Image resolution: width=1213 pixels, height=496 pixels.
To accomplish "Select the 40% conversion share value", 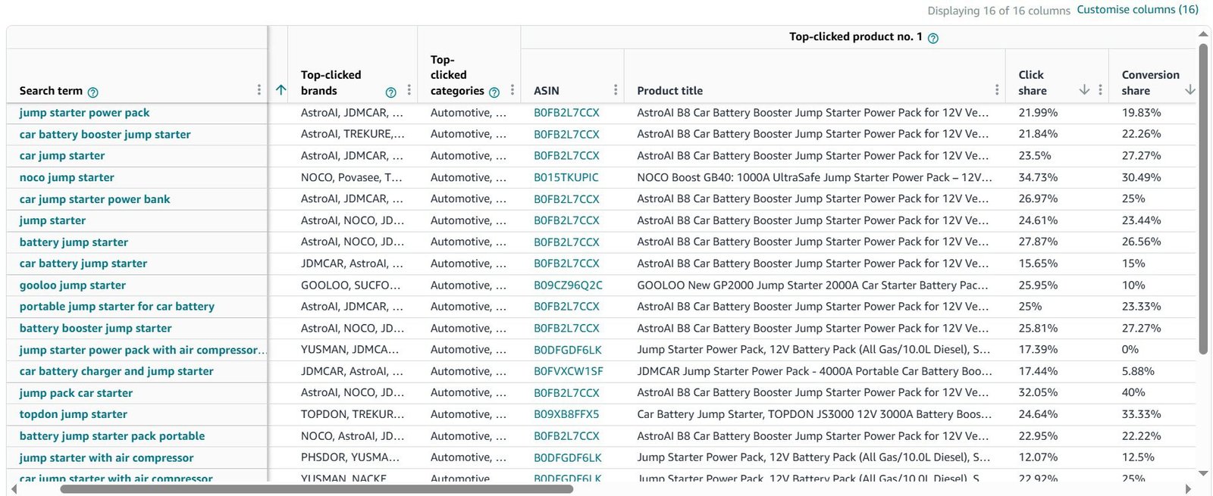I will tap(1133, 393).
